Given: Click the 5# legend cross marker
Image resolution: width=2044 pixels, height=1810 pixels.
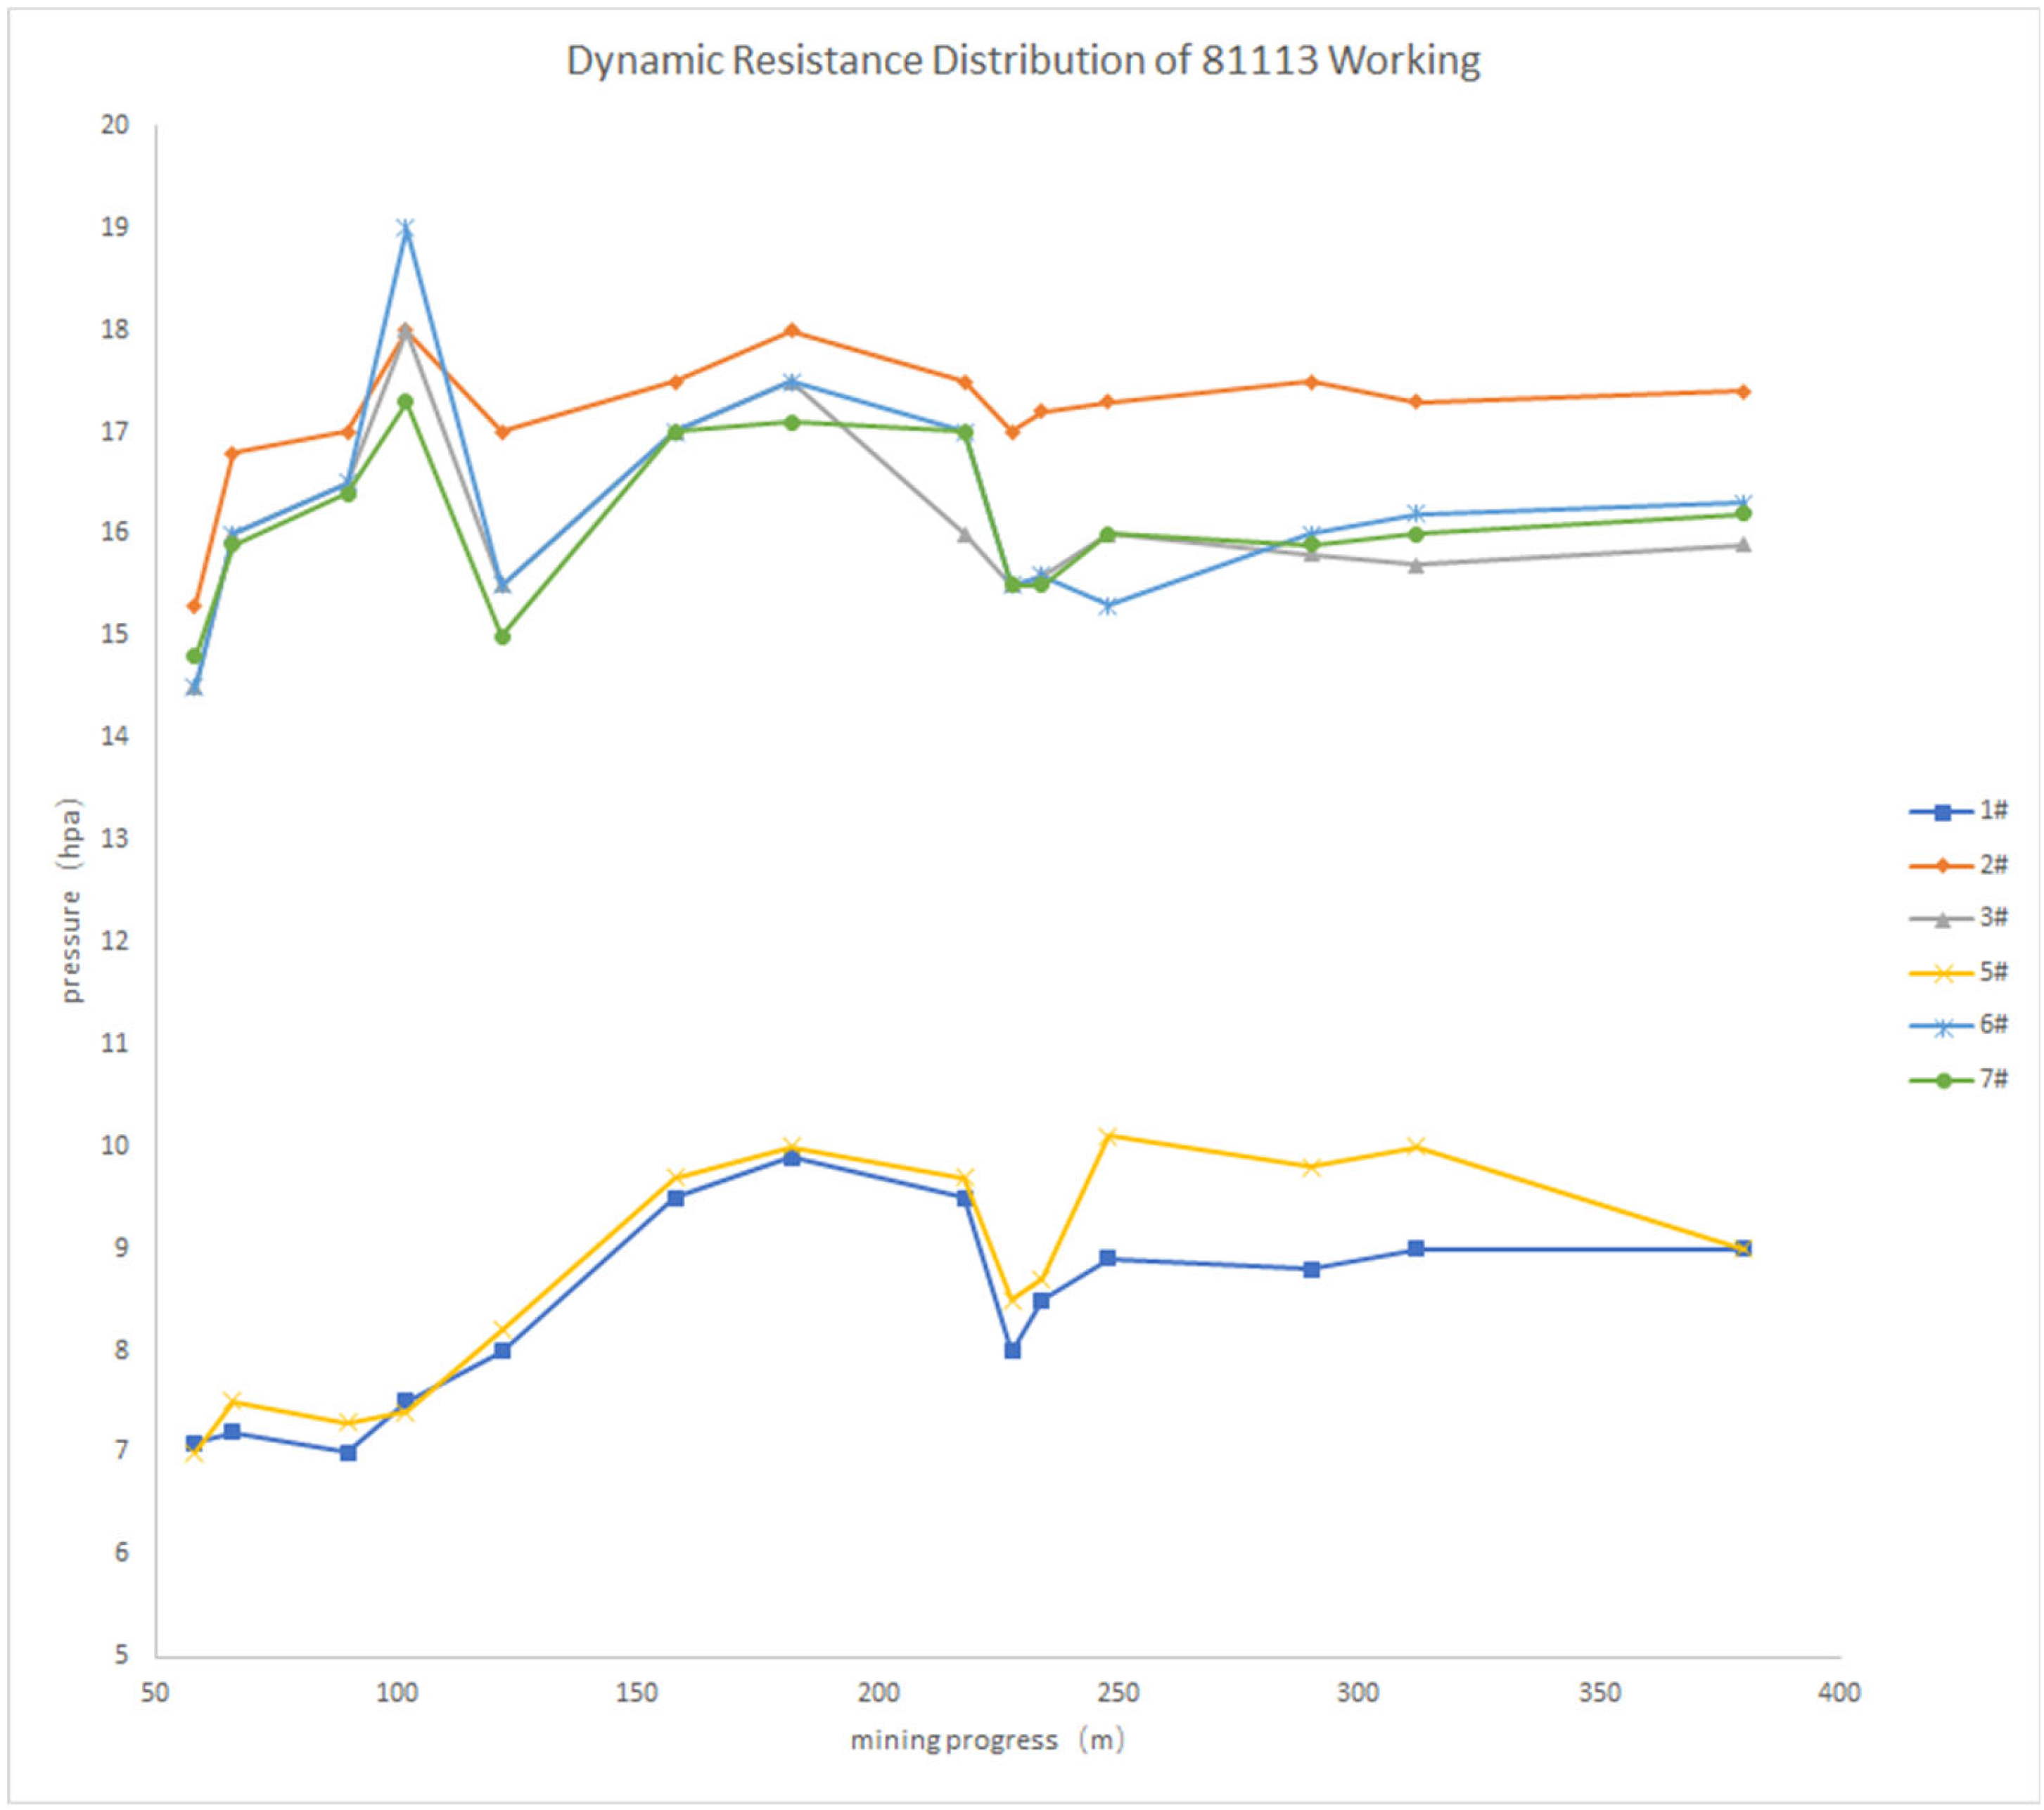Looking at the screenshot, I should tap(1943, 972).
